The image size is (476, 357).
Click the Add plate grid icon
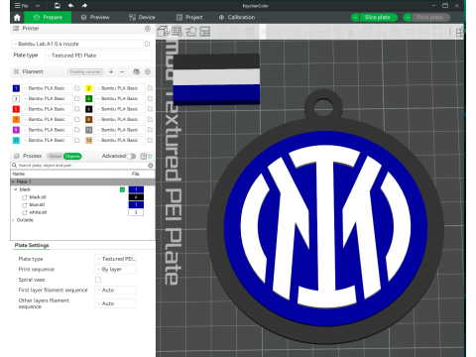coord(177,32)
